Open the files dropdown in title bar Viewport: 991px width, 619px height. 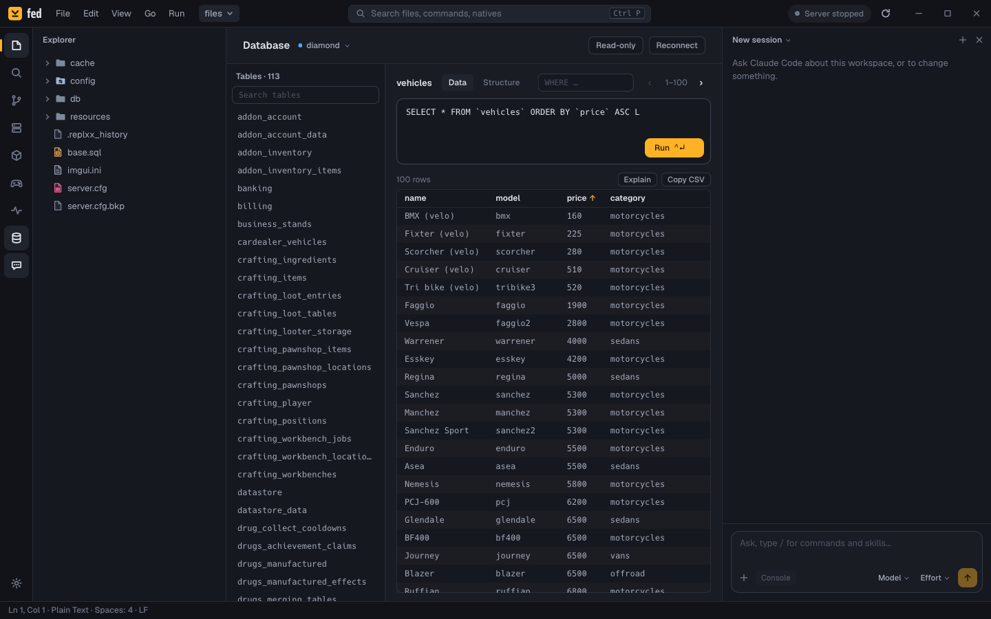point(219,13)
